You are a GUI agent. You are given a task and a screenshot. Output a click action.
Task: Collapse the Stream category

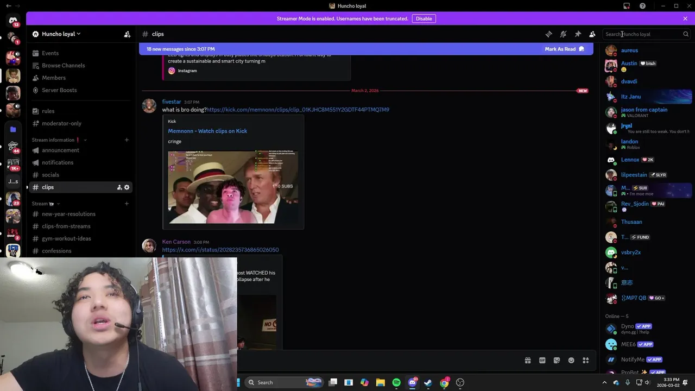point(46,204)
